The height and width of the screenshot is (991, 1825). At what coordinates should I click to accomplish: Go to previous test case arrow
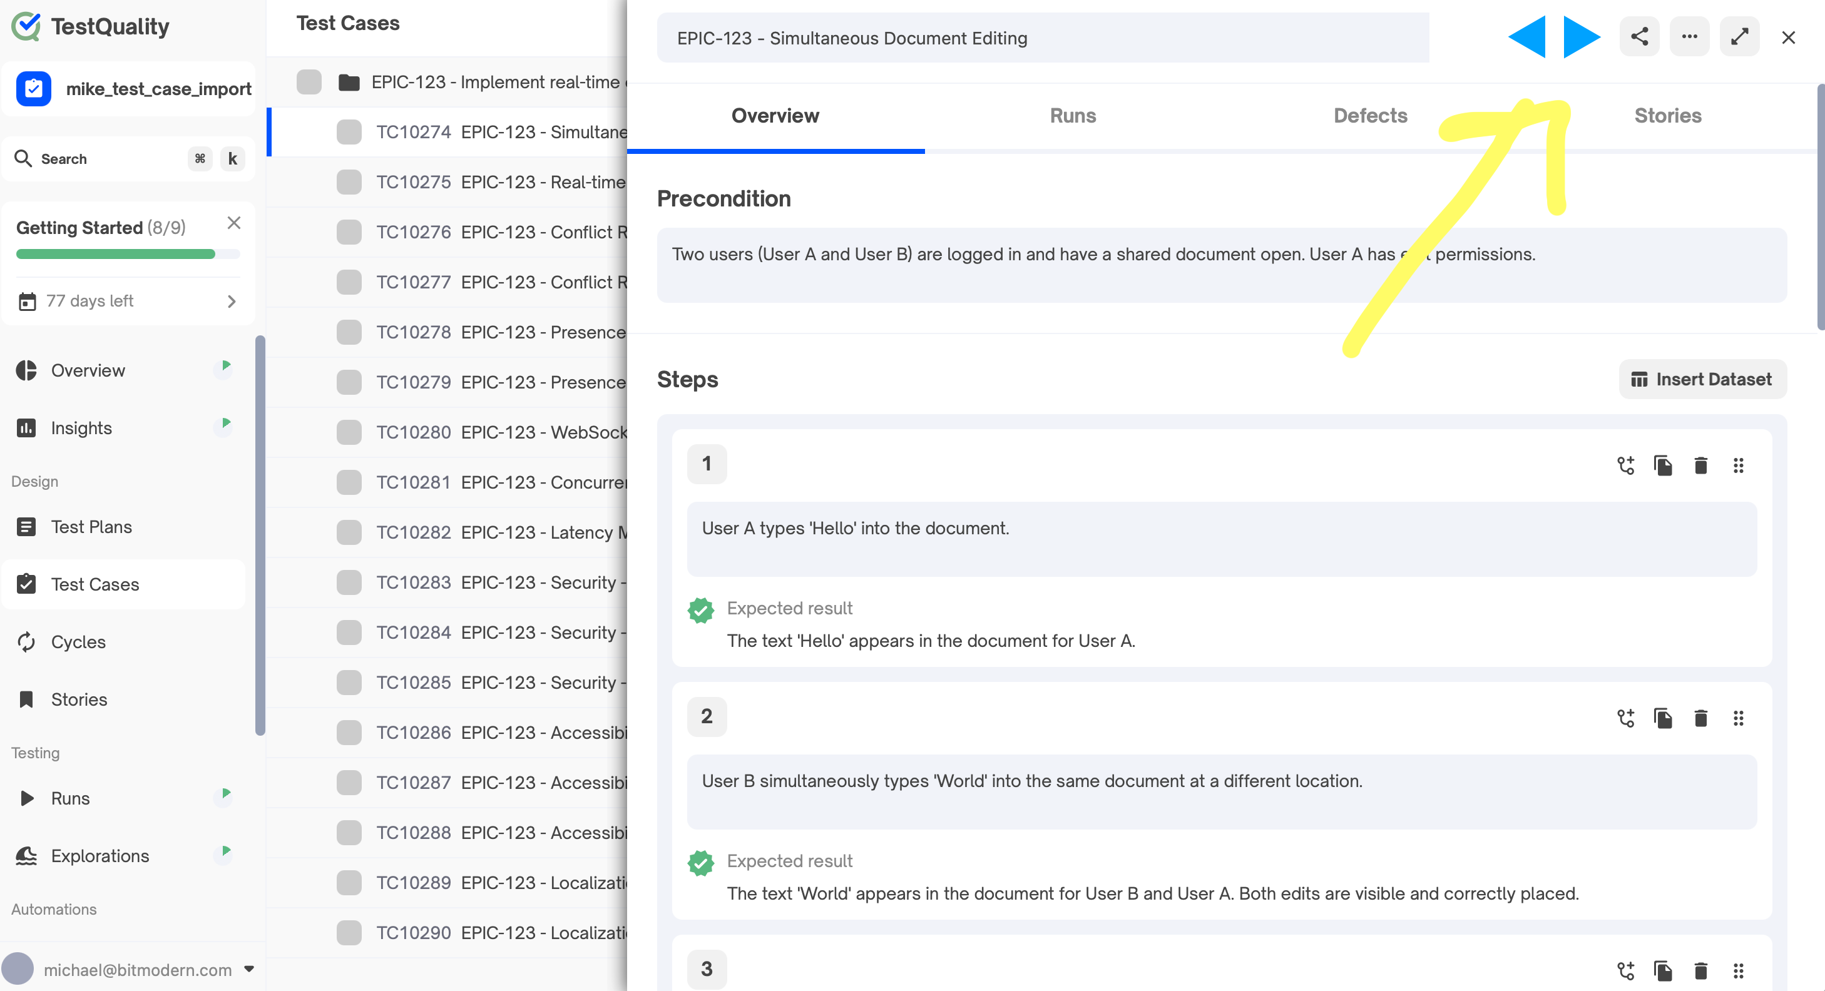pos(1528,37)
